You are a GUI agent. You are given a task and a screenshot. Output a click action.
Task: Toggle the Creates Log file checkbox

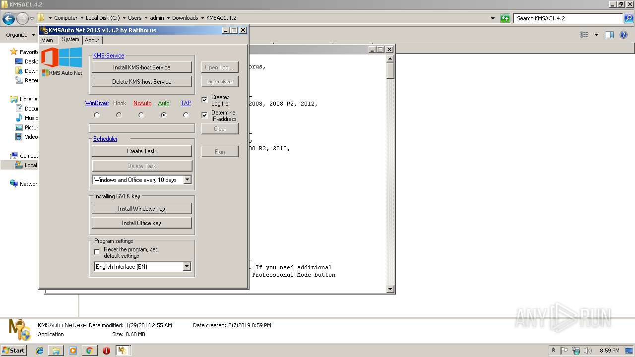coord(204,100)
